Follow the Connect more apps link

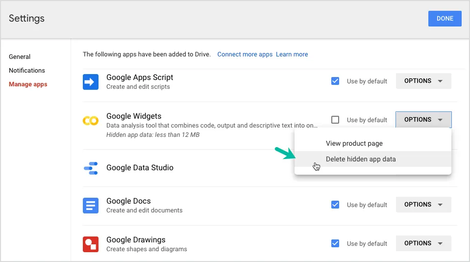245,54
